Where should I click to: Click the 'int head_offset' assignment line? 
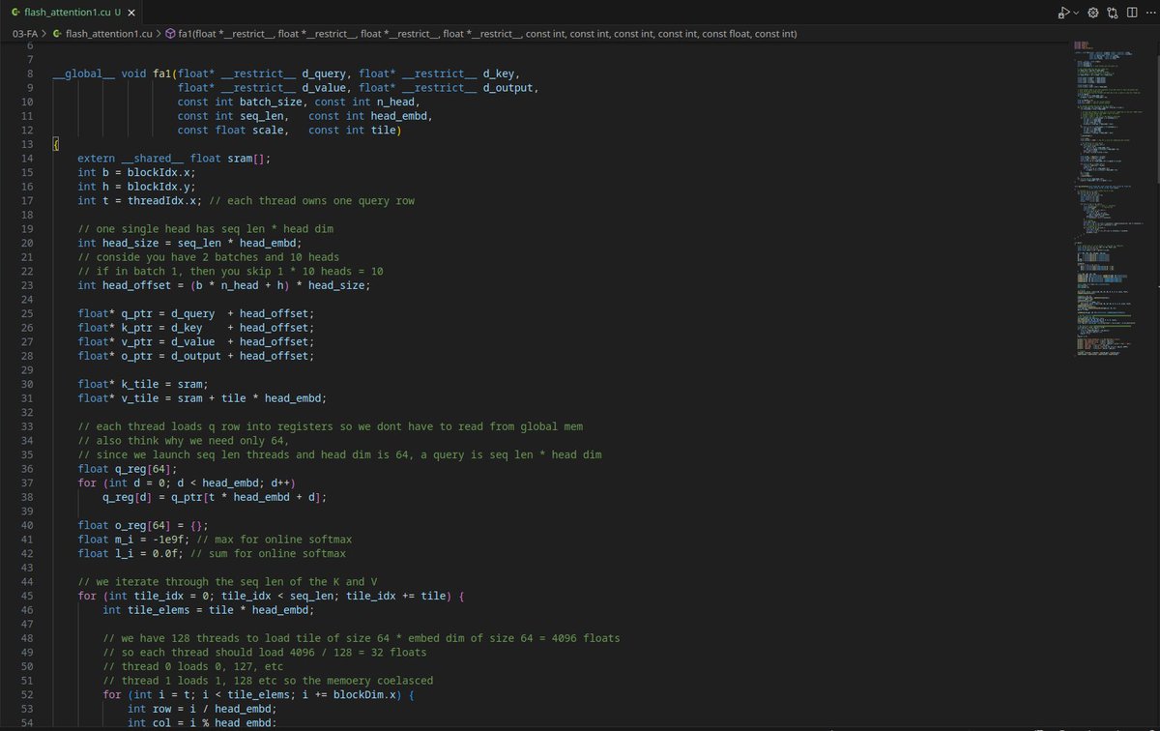point(224,285)
